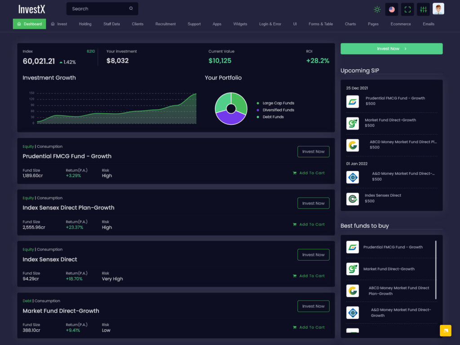Toggle Diversified Funds legend entry

(x=275, y=110)
